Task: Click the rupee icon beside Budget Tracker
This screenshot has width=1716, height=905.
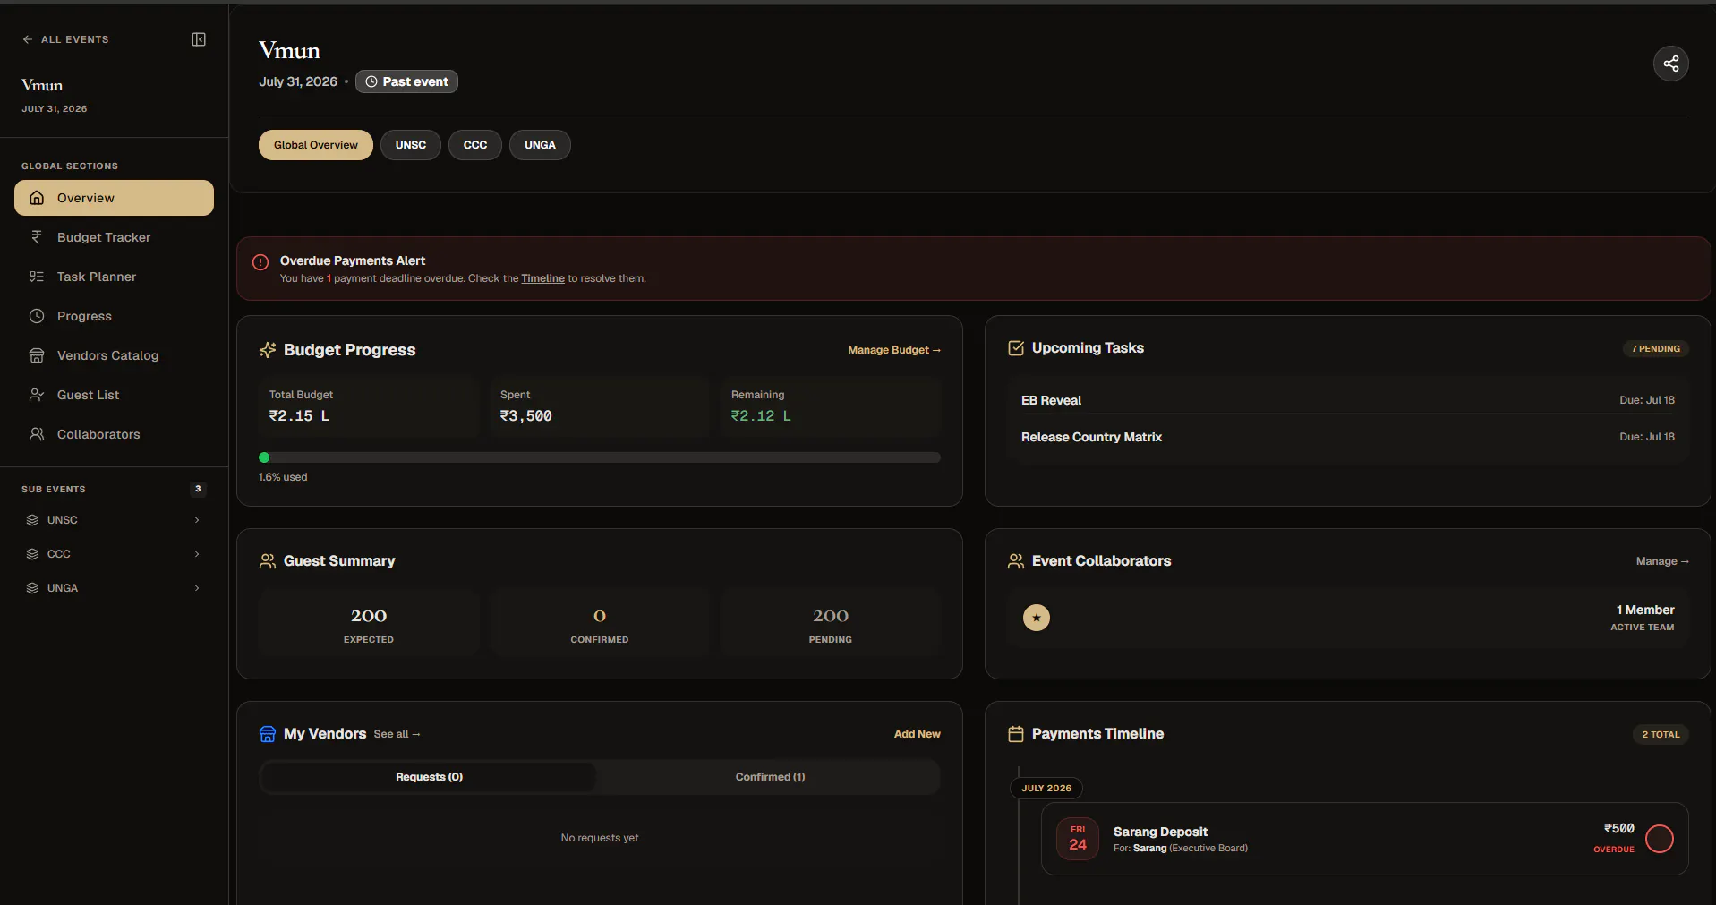Action: 37,237
